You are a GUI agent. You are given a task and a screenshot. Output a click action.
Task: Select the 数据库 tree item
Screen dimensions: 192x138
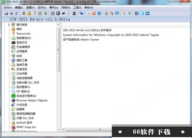(x=21, y=109)
